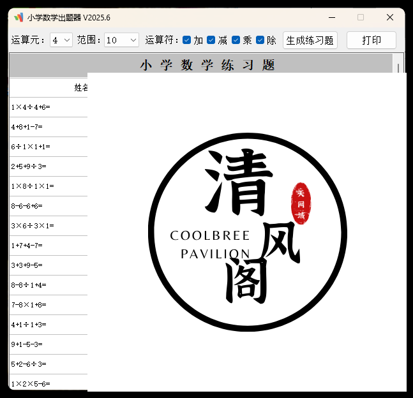Click the vertical scrollbar of the worksheet

click(x=398, y=68)
